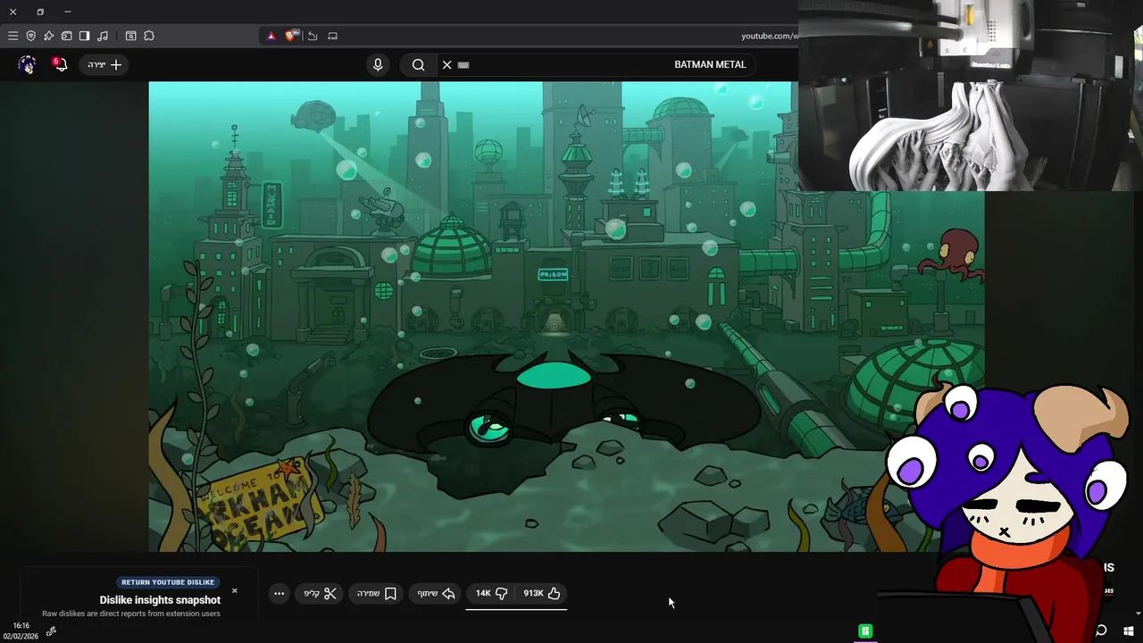Click the Return YouTube Dislike badge
Viewport: 1143px width, 643px height.
[168, 582]
